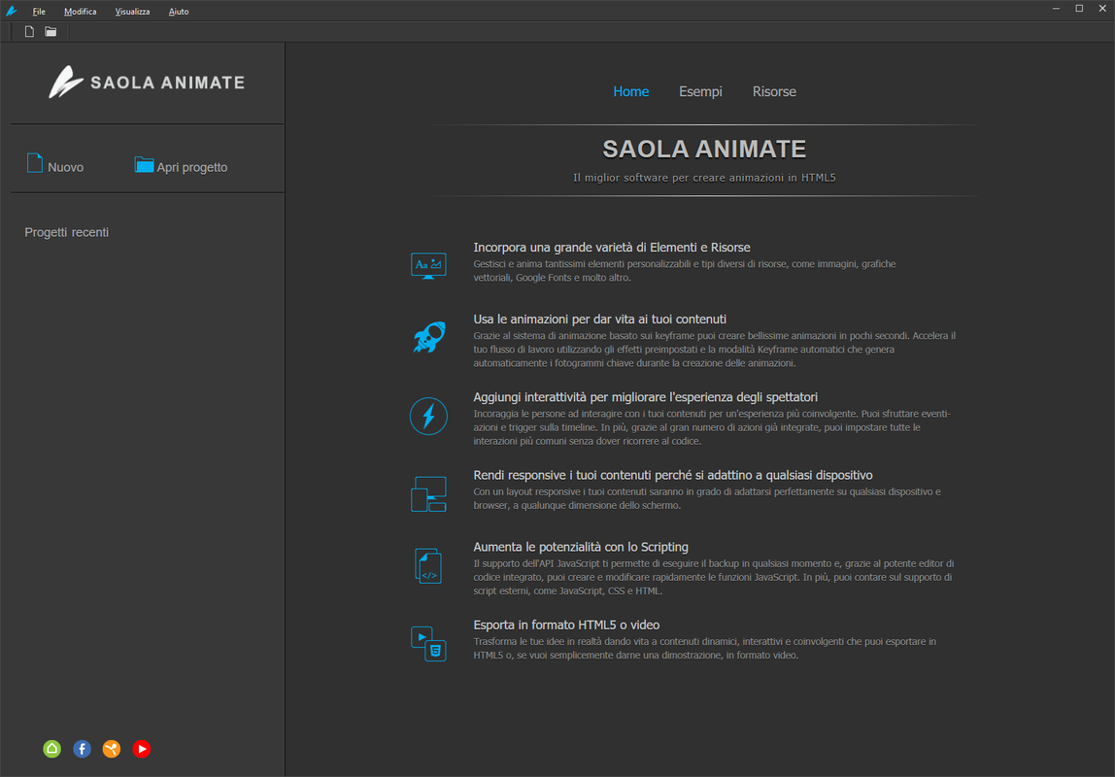Click the scripting code file icon

[428, 565]
